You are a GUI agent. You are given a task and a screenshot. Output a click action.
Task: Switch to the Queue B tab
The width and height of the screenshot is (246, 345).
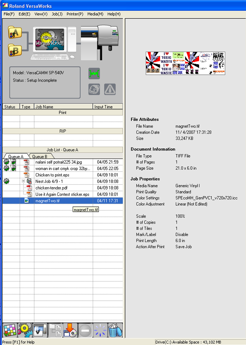click(40, 156)
